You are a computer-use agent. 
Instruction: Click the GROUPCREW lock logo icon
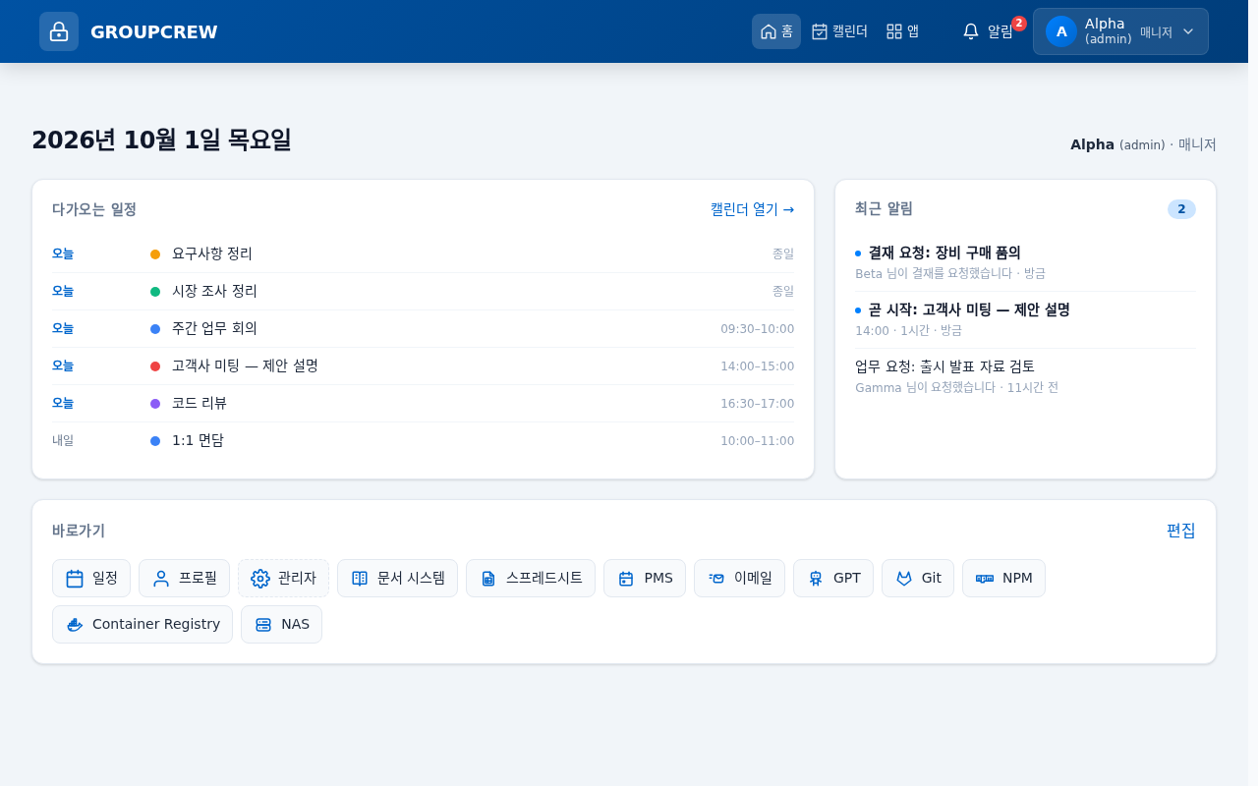coord(59,31)
